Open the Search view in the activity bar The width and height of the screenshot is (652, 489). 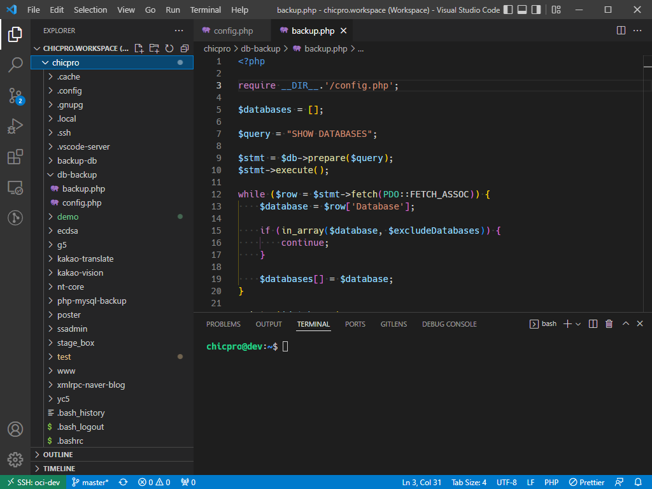[15, 65]
